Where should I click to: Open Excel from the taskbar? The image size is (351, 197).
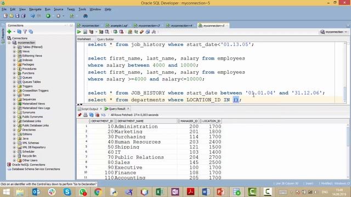click(160, 192)
